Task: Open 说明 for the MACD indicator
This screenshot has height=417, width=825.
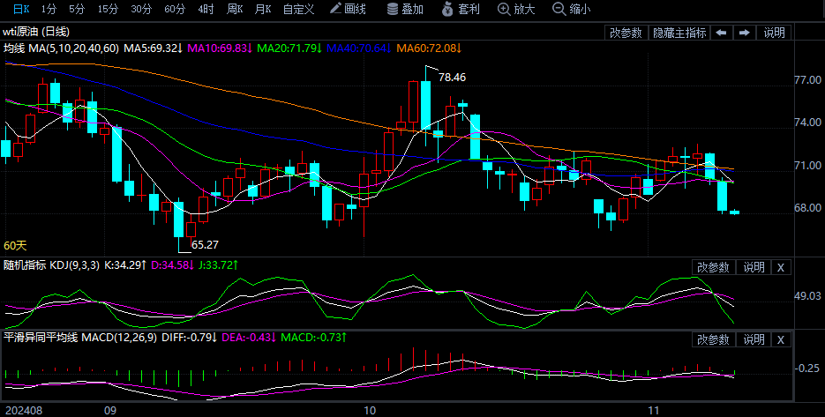Action: (x=754, y=339)
